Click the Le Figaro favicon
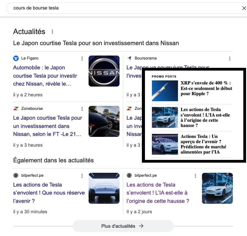Screen dimensions: 247x236 point(16,58)
